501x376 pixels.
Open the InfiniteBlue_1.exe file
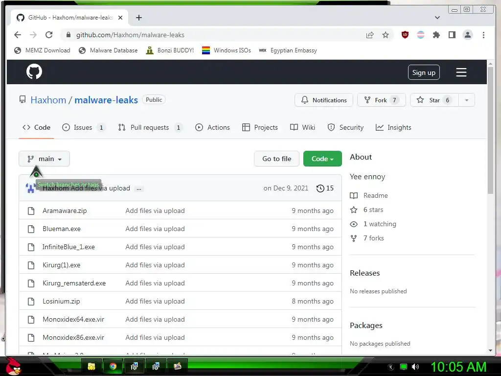pos(68,247)
